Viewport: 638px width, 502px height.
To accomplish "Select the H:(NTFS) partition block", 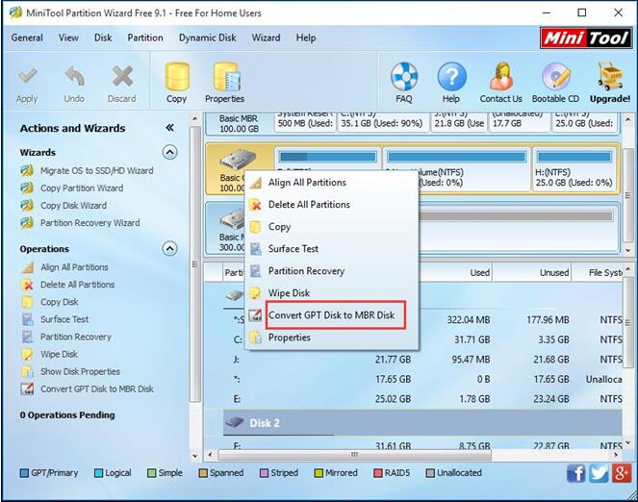I will (x=574, y=169).
